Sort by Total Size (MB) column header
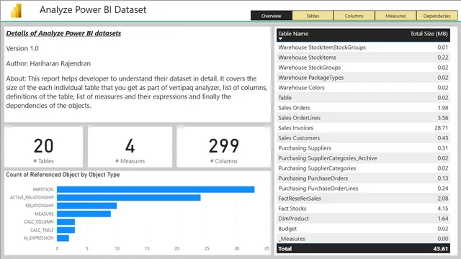Viewport: 461px width, 259px height. (x=429, y=34)
